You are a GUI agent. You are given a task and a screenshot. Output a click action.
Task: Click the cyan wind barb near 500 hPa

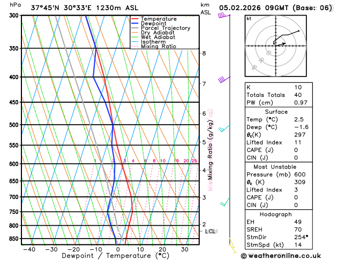223,128
